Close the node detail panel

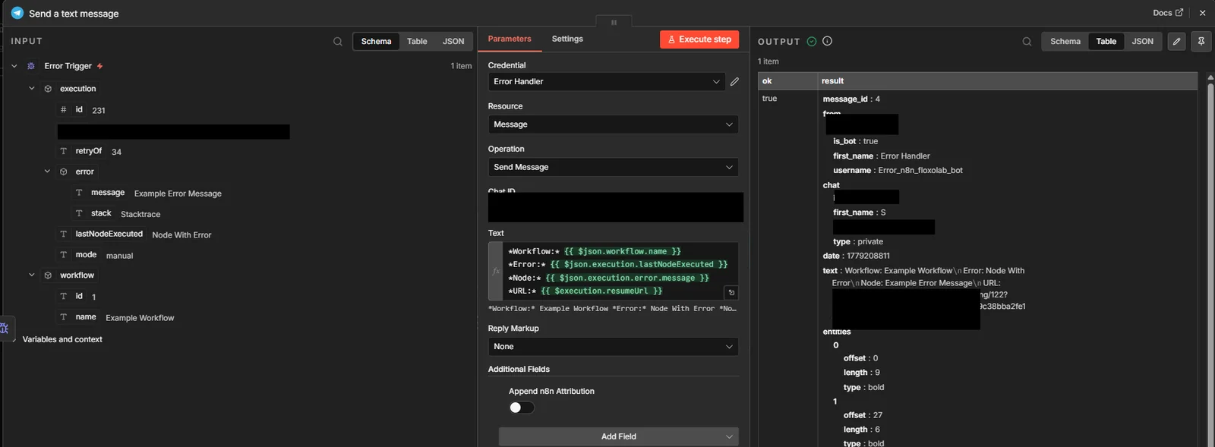coord(1202,13)
